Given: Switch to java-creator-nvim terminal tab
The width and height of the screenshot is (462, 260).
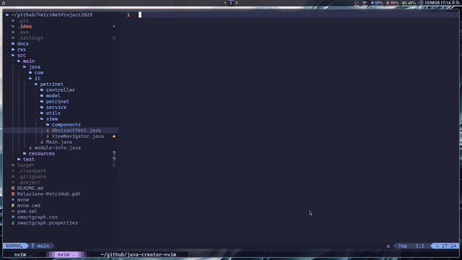Looking at the screenshot, I should click(x=139, y=254).
